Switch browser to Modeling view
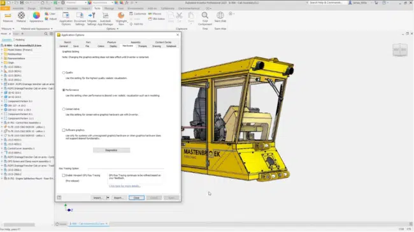This screenshot has height=232, width=414. [20, 40]
